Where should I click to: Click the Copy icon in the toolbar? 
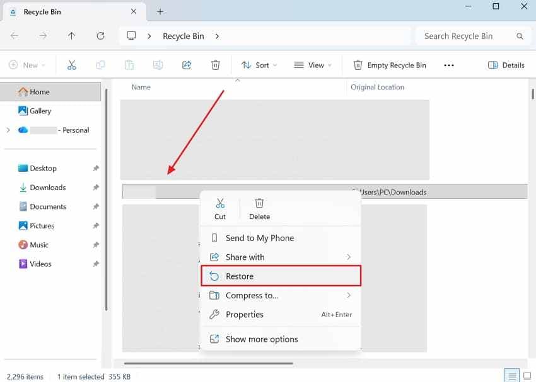tap(100, 65)
